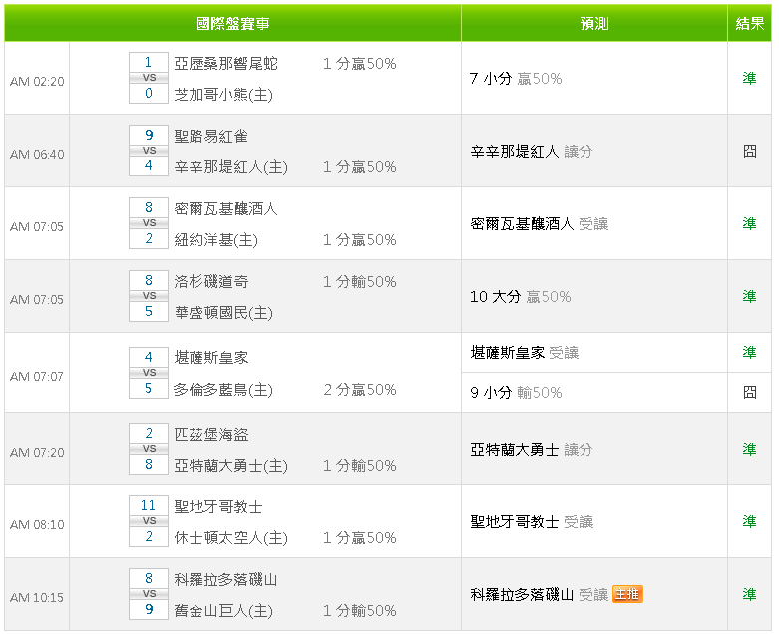The width and height of the screenshot is (779, 634).
Task: Click the AM 07:20 game time
Action: pyautogui.click(x=37, y=453)
